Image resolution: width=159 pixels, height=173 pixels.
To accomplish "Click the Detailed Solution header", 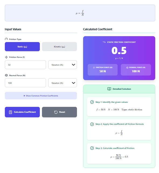I will 119,89.
